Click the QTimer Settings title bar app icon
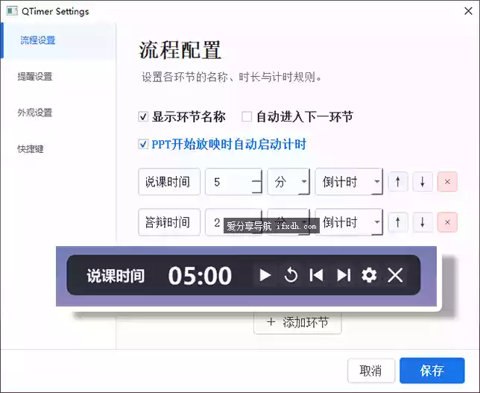The width and height of the screenshot is (480, 393). (x=12, y=11)
